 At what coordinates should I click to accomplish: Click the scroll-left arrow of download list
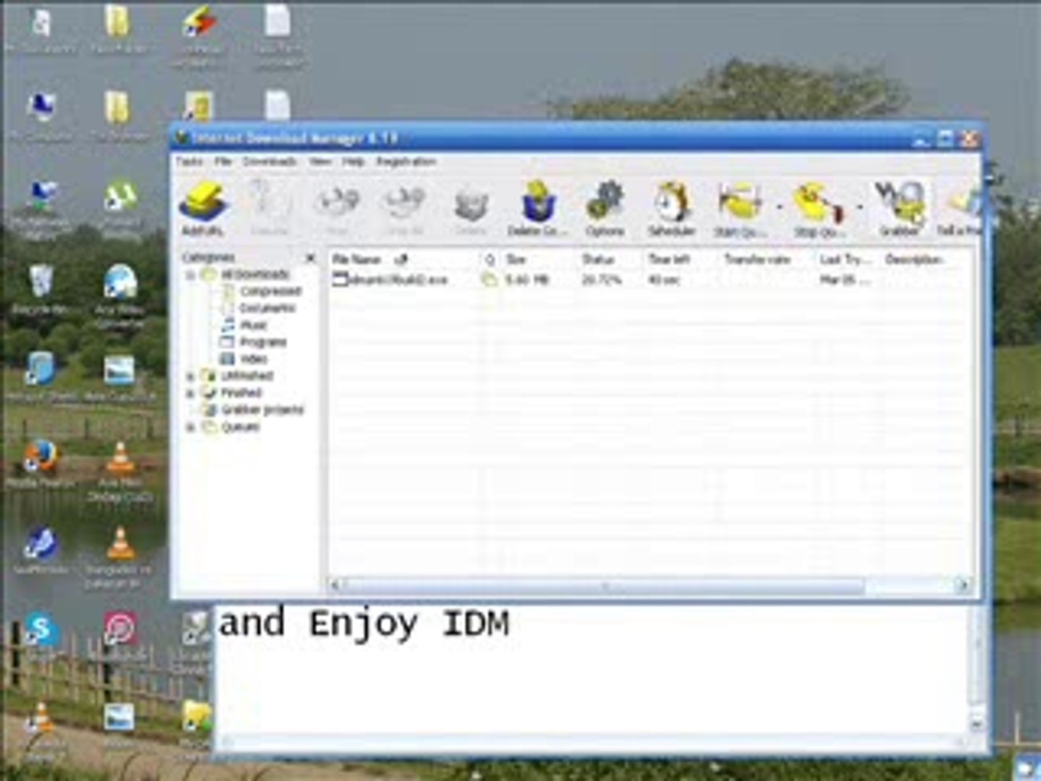[335, 584]
